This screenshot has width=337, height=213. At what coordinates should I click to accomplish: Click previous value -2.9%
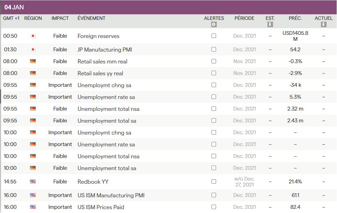[295, 73]
